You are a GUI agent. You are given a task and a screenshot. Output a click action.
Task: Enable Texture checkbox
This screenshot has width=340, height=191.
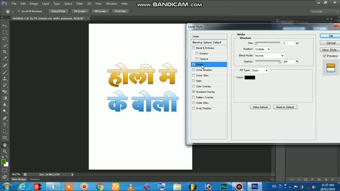pos(197,59)
